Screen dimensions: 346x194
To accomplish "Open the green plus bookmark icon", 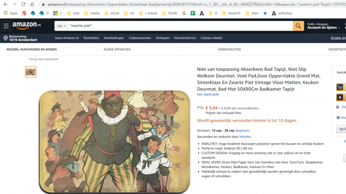I will 193,13.
